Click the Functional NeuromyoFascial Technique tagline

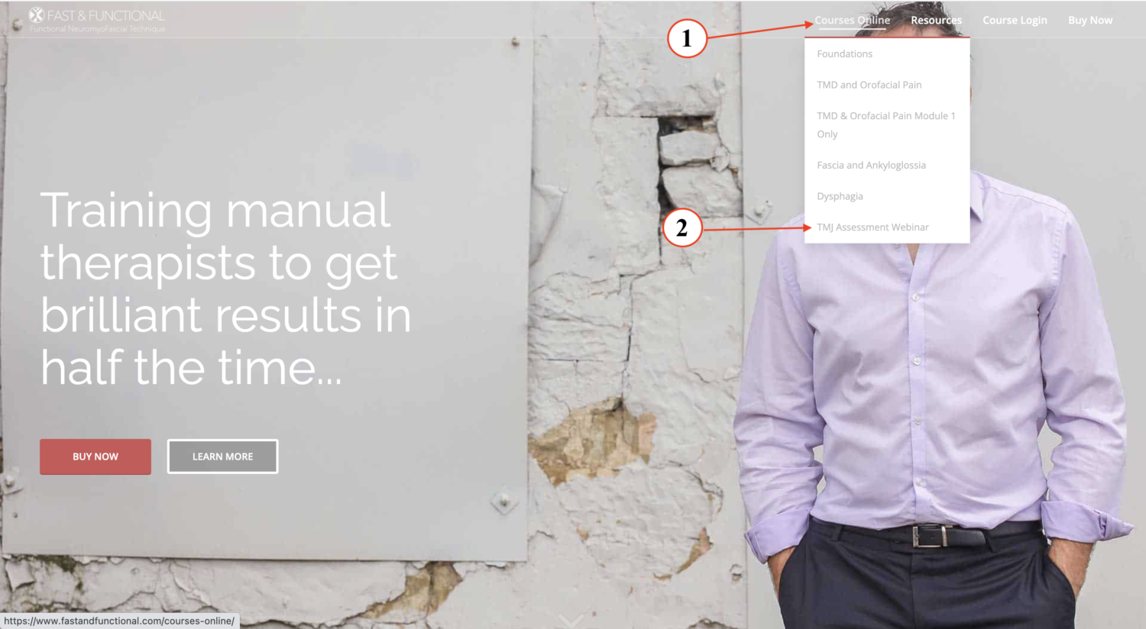[98, 29]
